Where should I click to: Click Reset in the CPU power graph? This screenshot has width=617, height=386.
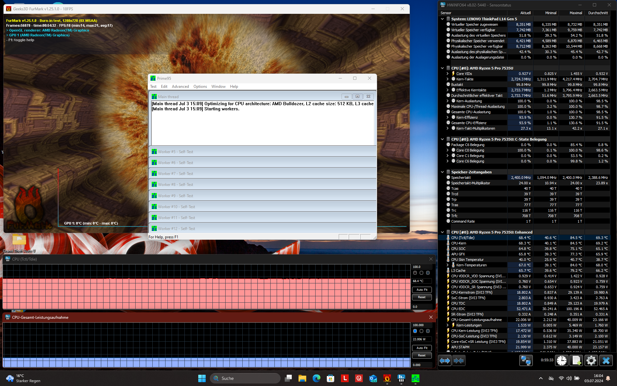click(422, 355)
